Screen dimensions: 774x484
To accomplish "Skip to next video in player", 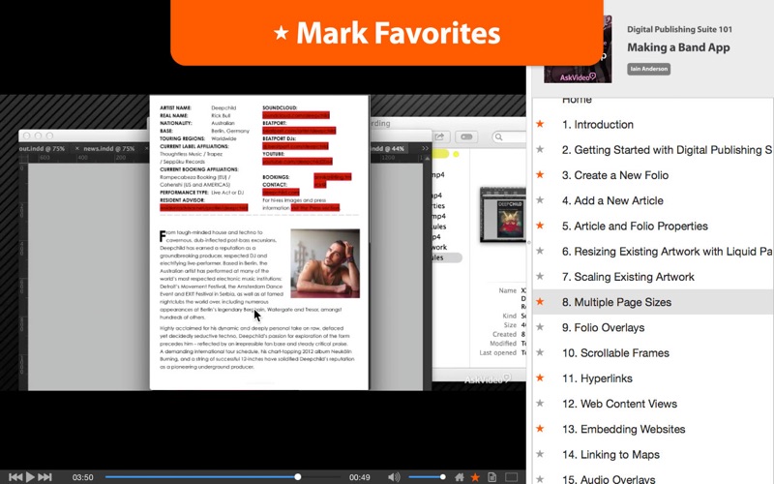I will [x=45, y=477].
